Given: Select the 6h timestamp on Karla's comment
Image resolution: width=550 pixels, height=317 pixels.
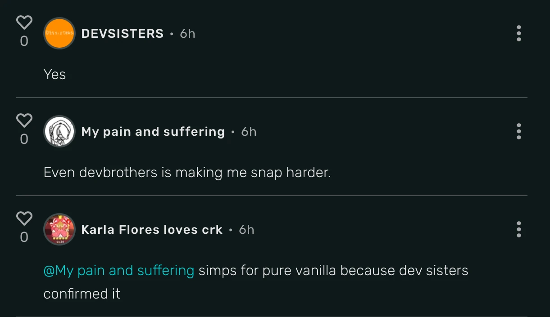Looking at the screenshot, I should click(246, 229).
